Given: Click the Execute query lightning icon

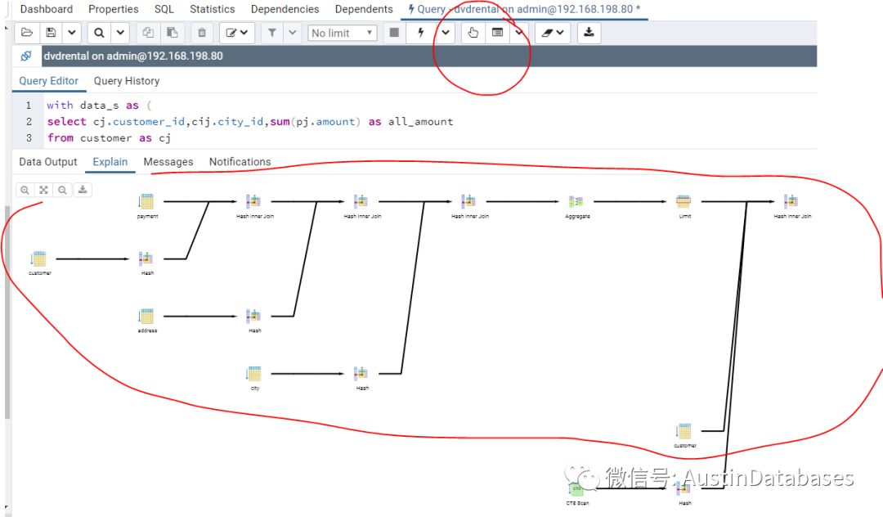Looking at the screenshot, I should tap(421, 33).
